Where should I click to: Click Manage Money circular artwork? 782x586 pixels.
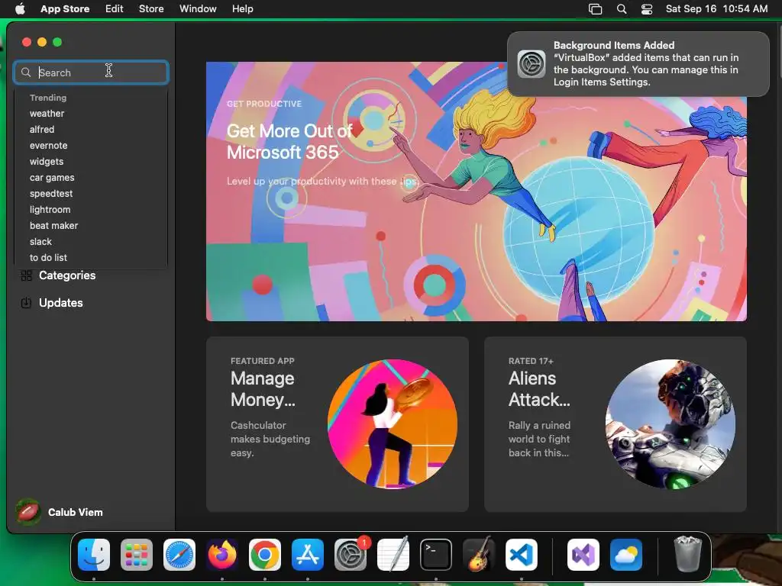click(x=393, y=424)
